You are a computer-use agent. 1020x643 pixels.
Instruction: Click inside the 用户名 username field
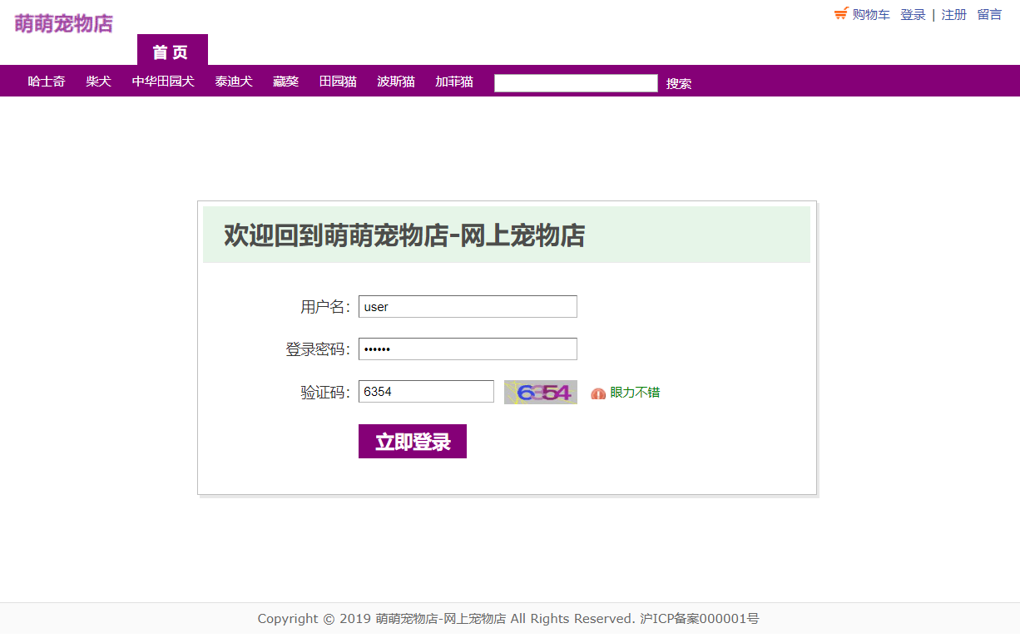(467, 306)
